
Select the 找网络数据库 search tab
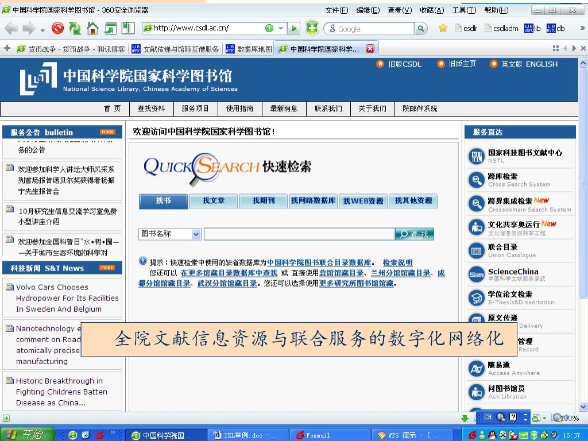pos(313,201)
